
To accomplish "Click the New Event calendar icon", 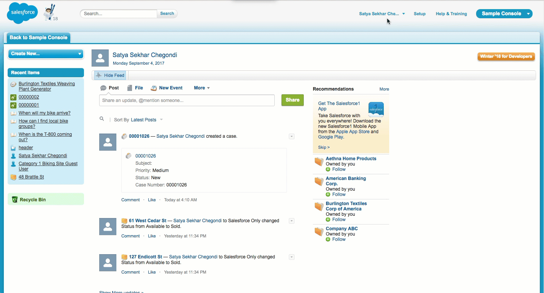I will tap(154, 88).
